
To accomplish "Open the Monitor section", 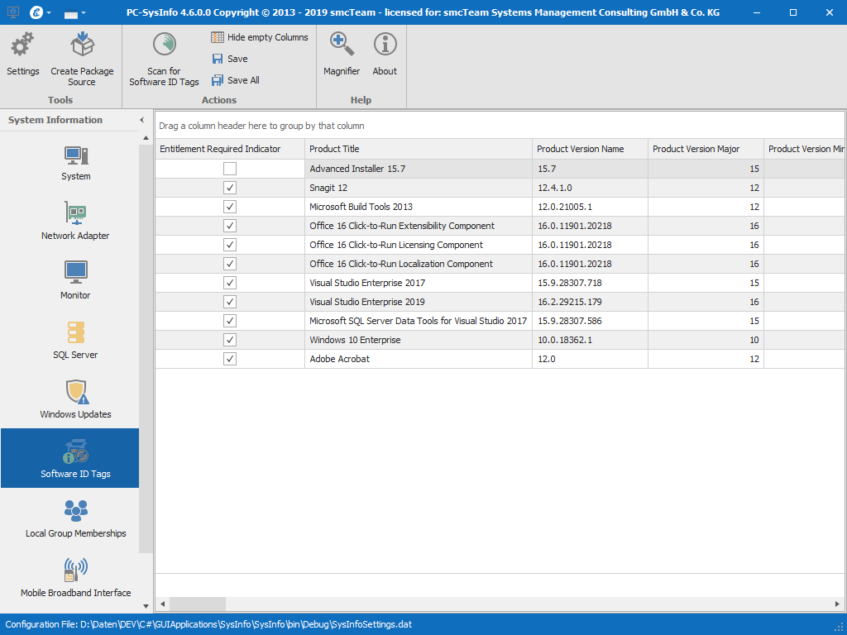I will tap(75, 281).
